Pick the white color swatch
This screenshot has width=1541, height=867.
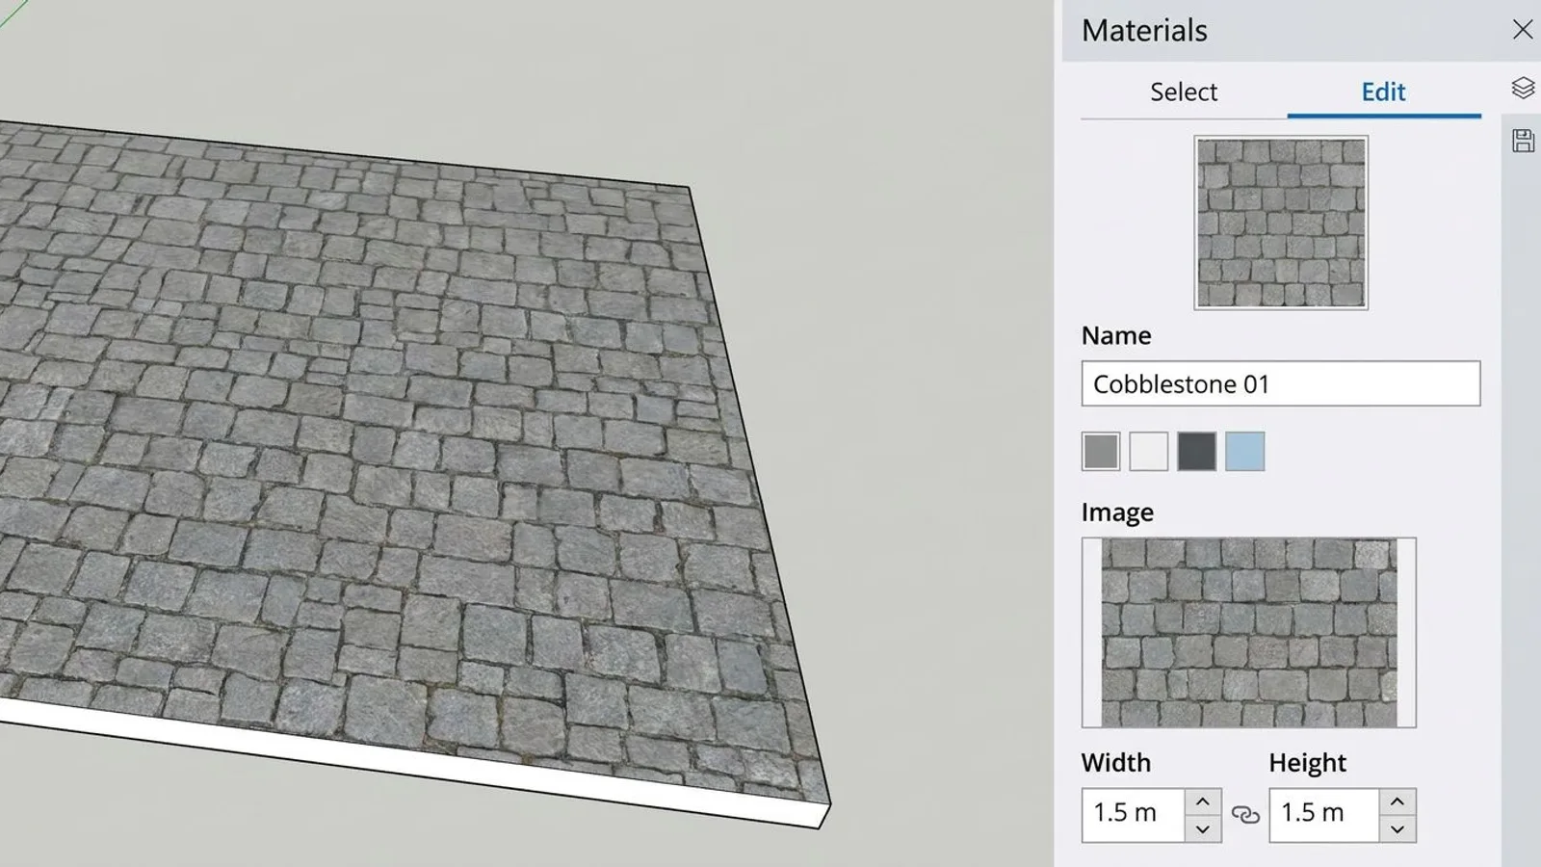click(x=1149, y=451)
